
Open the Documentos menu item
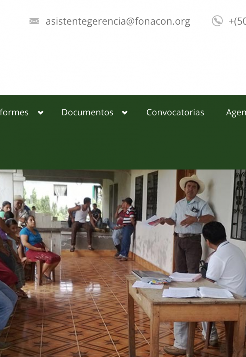click(x=88, y=112)
